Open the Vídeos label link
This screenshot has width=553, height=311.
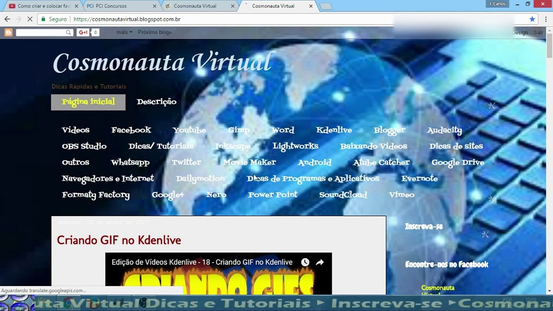[76, 130]
